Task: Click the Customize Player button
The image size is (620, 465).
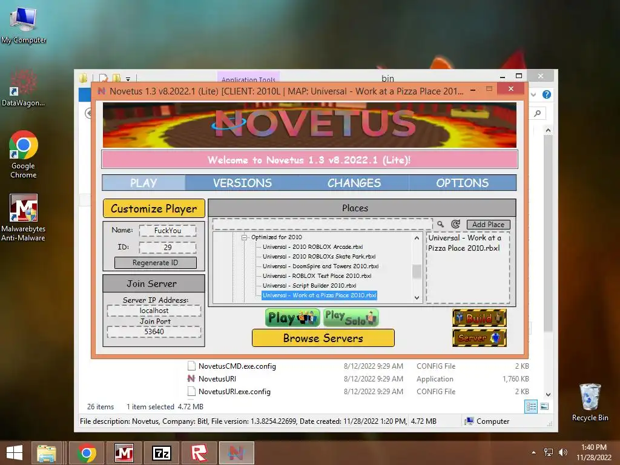Action: (x=154, y=208)
